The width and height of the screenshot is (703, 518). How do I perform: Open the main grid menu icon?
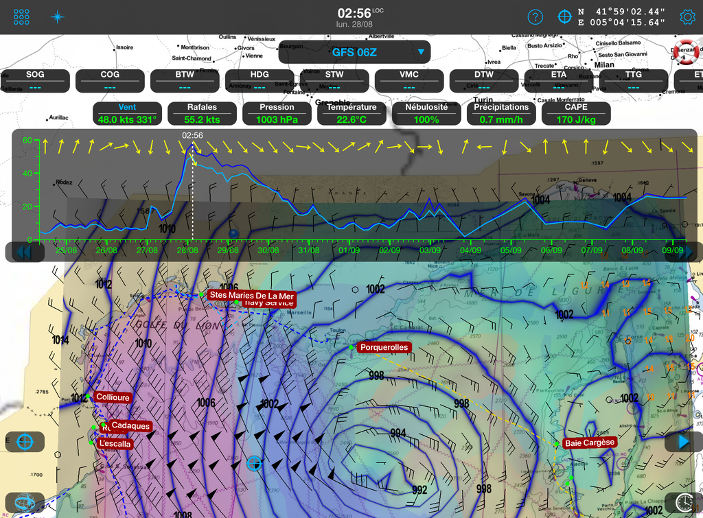(21, 17)
